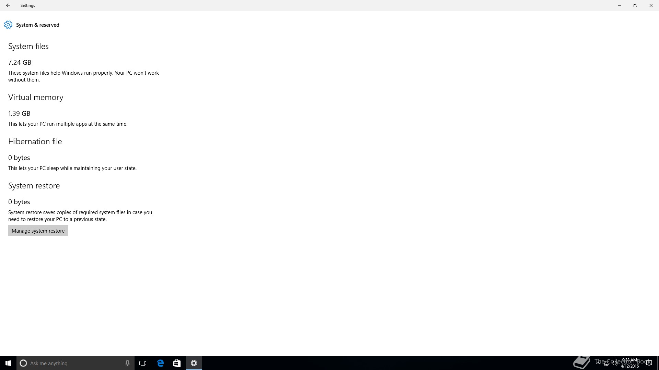
Task: Select 0 bytes under Hibernation file
Action: point(19,158)
